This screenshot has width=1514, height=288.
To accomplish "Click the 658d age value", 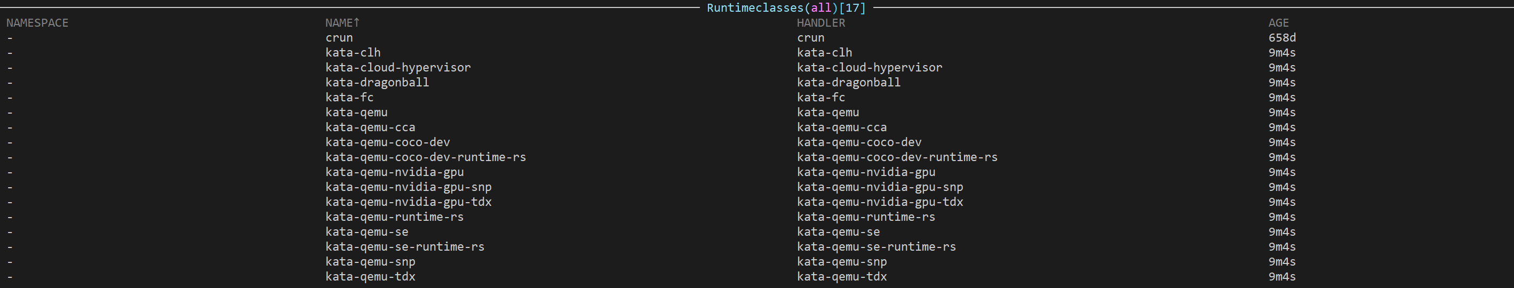I will point(1282,38).
